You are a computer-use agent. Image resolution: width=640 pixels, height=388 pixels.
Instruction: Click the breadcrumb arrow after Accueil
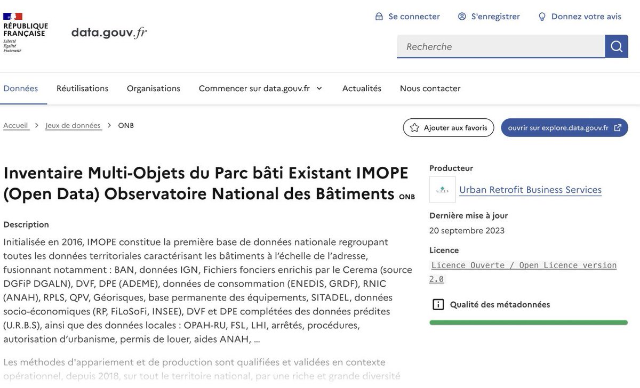(x=36, y=125)
